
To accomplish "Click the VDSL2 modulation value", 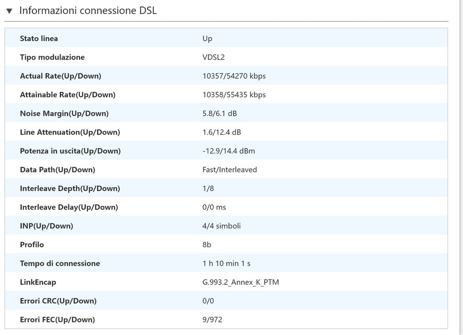I will (x=213, y=57).
